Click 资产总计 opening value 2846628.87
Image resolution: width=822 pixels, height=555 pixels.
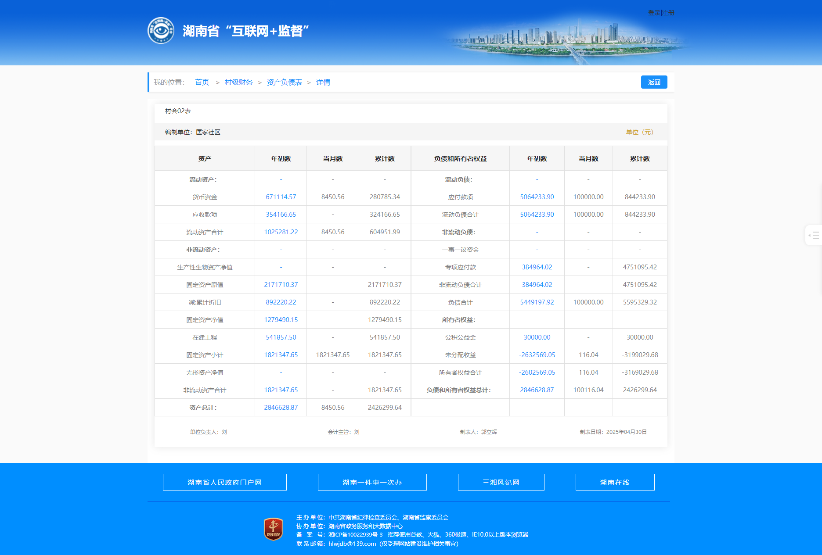pos(281,408)
